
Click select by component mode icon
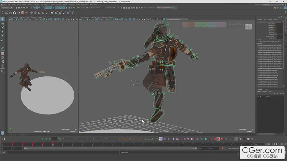click(39, 8)
